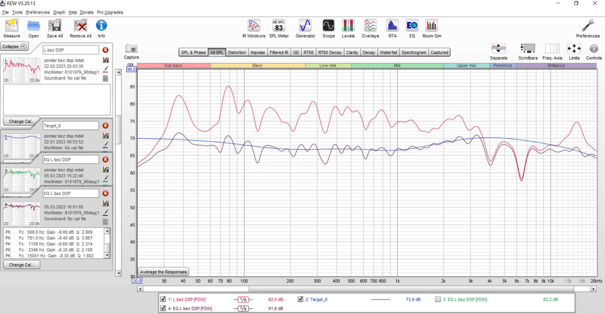
Task: Uncheck trace 2: Target_6
Action: (x=300, y=299)
